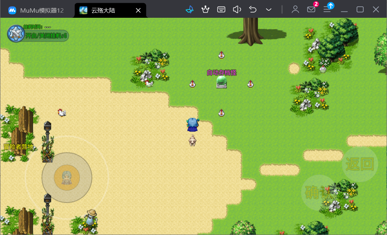
Task: Open the user account icon
Action: [295, 9]
